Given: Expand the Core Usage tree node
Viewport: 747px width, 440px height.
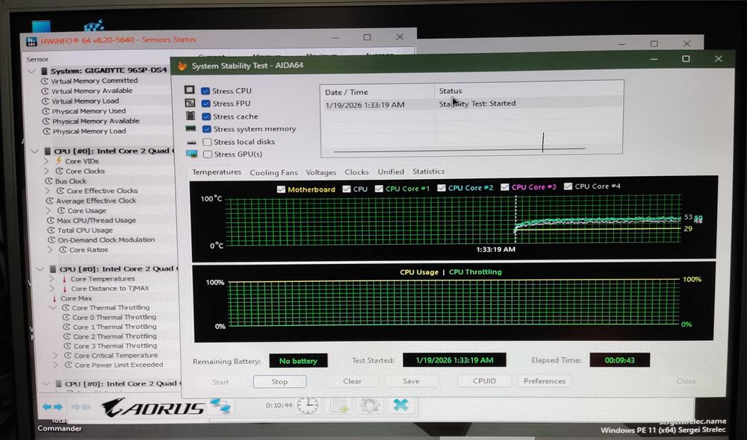Looking at the screenshot, I should point(49,210).
